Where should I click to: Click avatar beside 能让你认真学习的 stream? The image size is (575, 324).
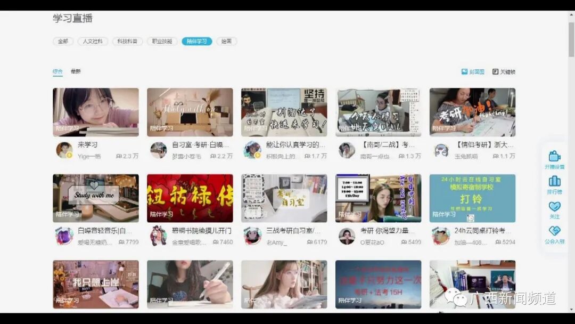(253, 150)
